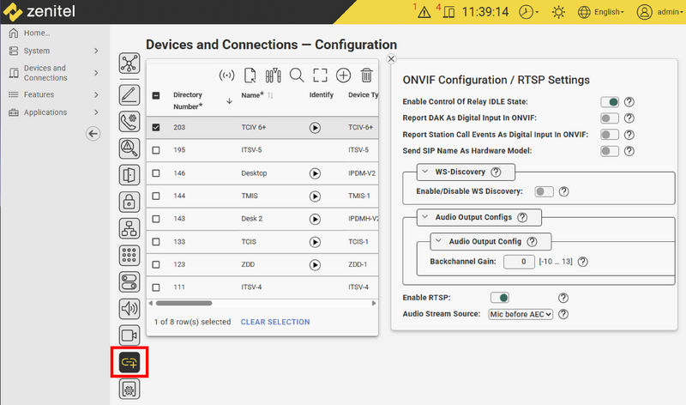Toggle Enable Control Of Relay IDLE State
The image size is (686, 405).
point(610,102)
